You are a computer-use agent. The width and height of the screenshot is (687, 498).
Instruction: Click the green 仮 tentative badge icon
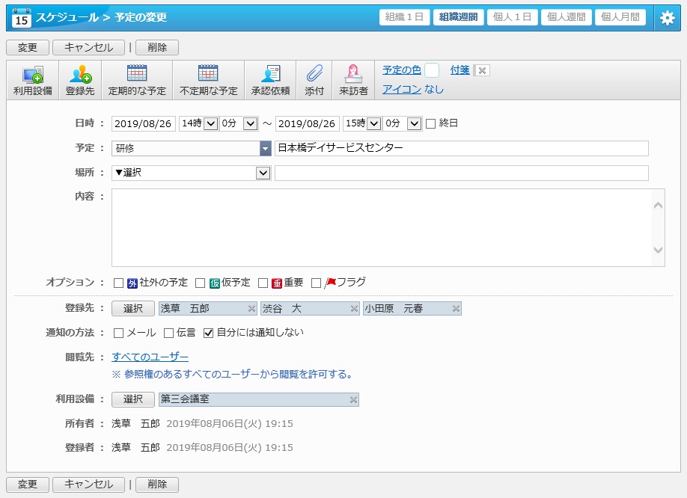(x=214, y=283)
